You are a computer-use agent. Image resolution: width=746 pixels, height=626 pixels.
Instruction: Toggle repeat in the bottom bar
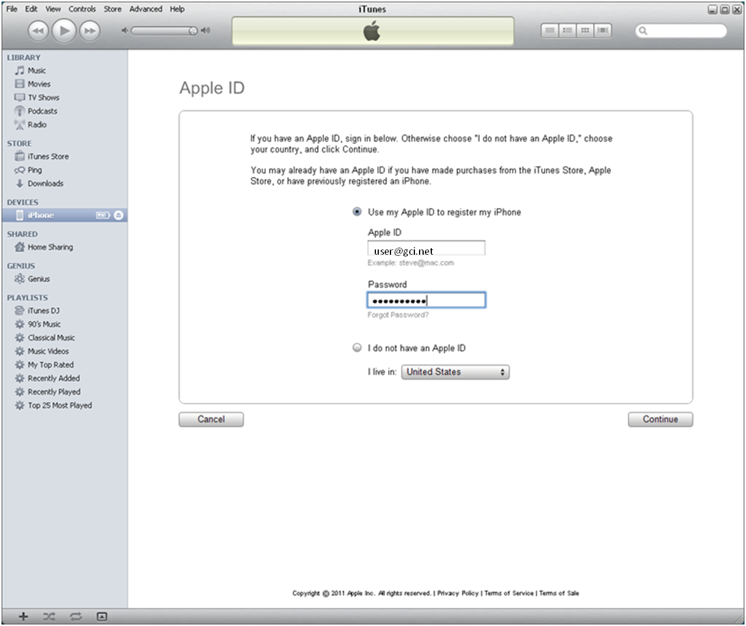76,616
